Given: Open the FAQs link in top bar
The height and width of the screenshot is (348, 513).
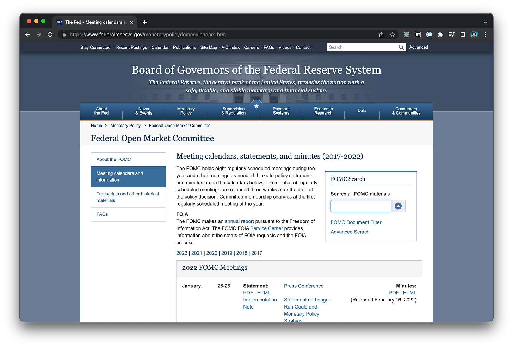Looking at the screenshot, I should (x=269, y=48).
